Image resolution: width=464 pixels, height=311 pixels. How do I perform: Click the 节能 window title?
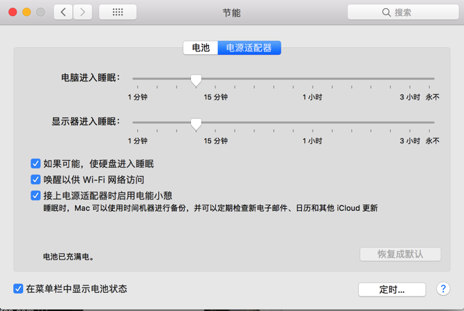click(x=231, y=13)
